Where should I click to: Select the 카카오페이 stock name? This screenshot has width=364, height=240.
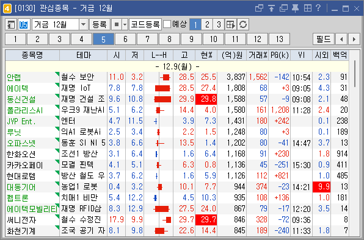pyautogui.click(x=24, y=165)
